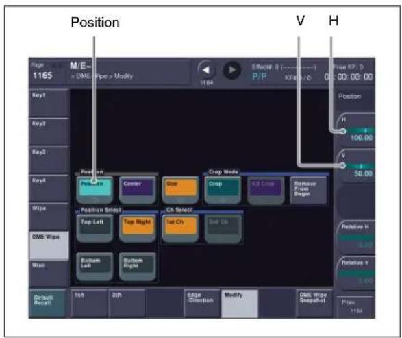The width and height of the screenshot is (402, 338).
Task: Adjust the Relative H parameter
Action: coord(356,237)
